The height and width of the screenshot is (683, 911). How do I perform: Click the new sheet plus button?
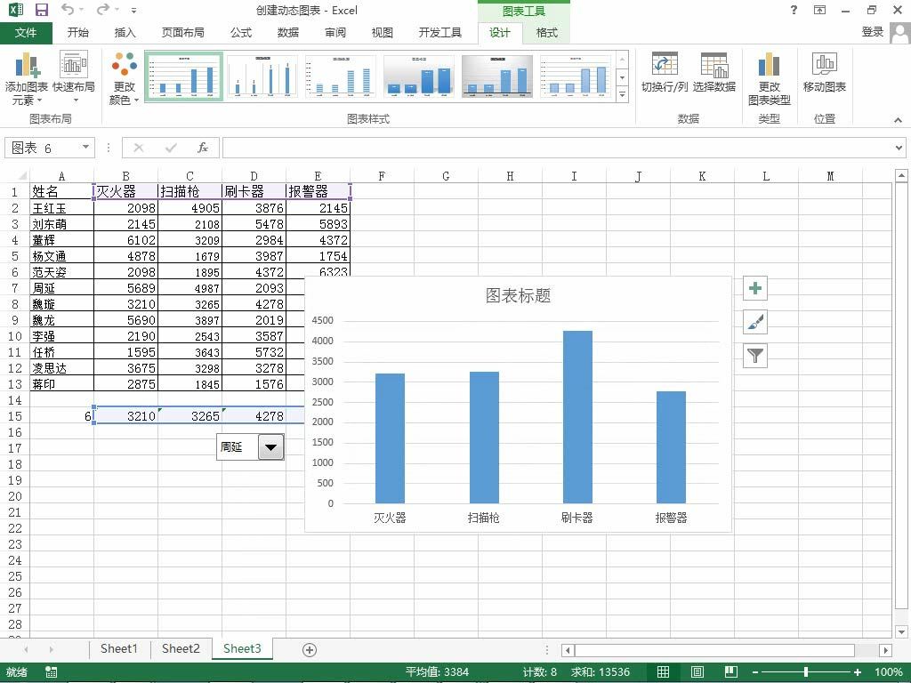(310, 650)
